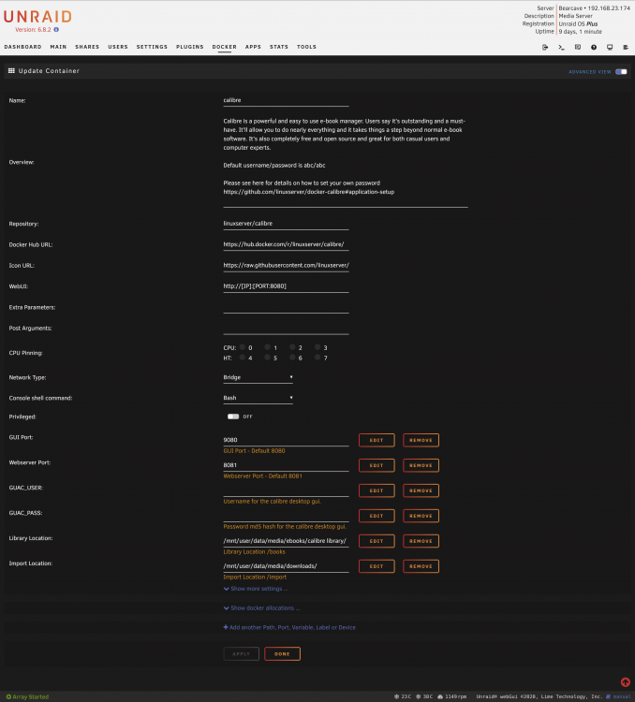Viewport: 635px width, 702px height.
Task: Click Edit for Webserver Port
Action: click(x=377, y=465)
